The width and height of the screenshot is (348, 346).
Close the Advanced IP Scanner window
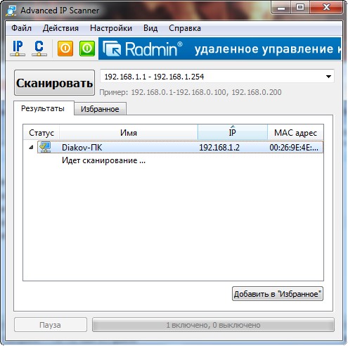pyautogui.click(x=326, y=8)
